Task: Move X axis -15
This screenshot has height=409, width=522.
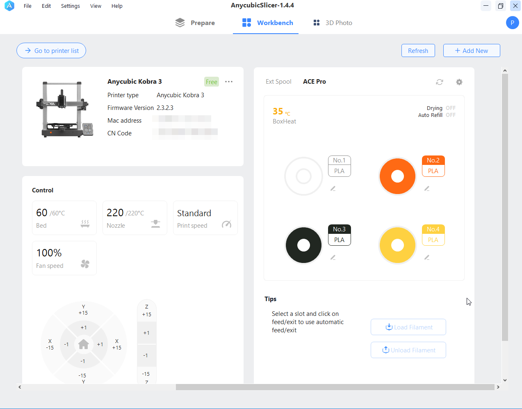Action: click(x=50, y=344)
